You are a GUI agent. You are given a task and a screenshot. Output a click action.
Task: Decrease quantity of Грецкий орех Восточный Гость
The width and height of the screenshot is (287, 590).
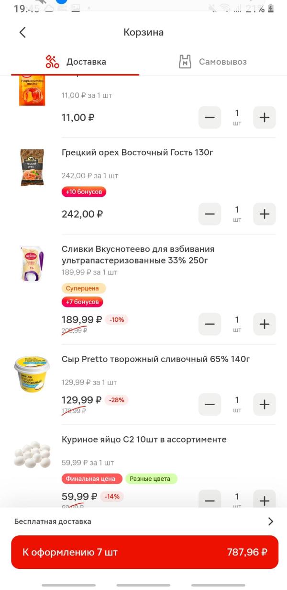point(210,214)
